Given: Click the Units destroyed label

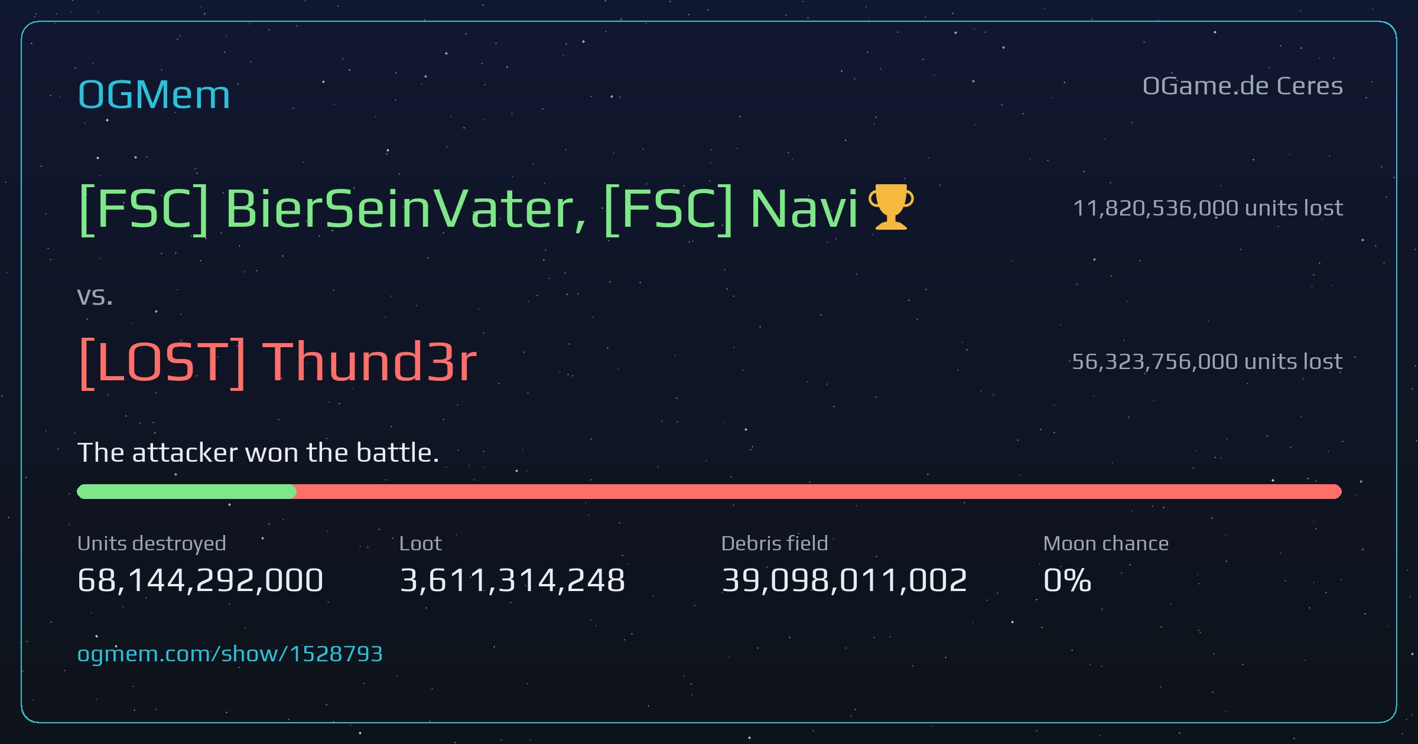Looking at the screenshot, I should pos(152,543).
